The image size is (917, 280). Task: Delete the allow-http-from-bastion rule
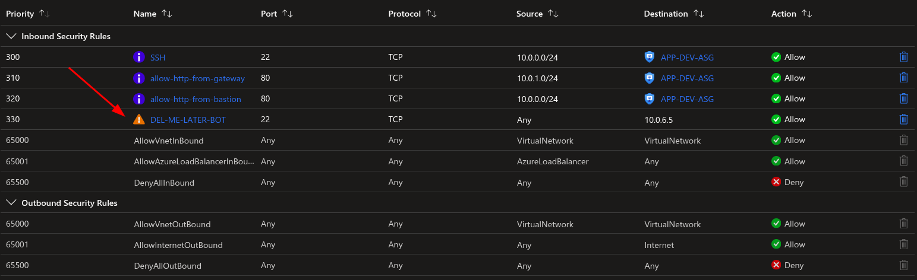coord(903,98)
